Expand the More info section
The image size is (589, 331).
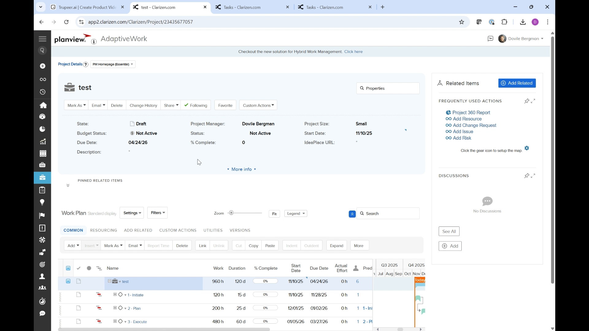point(241,169)
